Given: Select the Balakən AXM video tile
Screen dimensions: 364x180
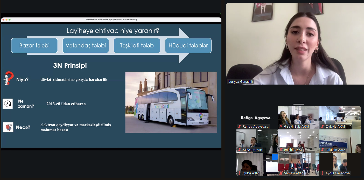Looking at the screenshot, I should tap(340, 141).
